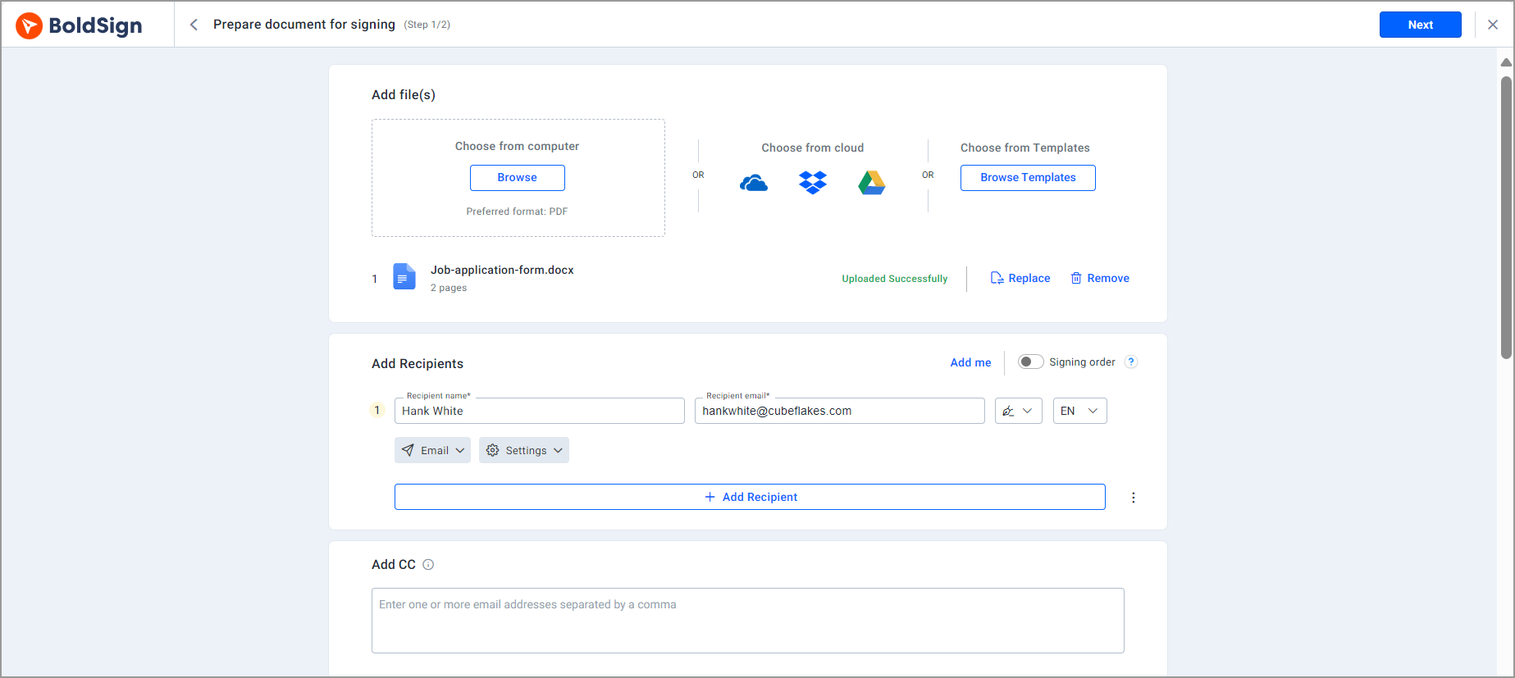Open the signer role dropdown
This screenshot has width=1515, height=678.
pyautogui.click(x=1018, y=411)
